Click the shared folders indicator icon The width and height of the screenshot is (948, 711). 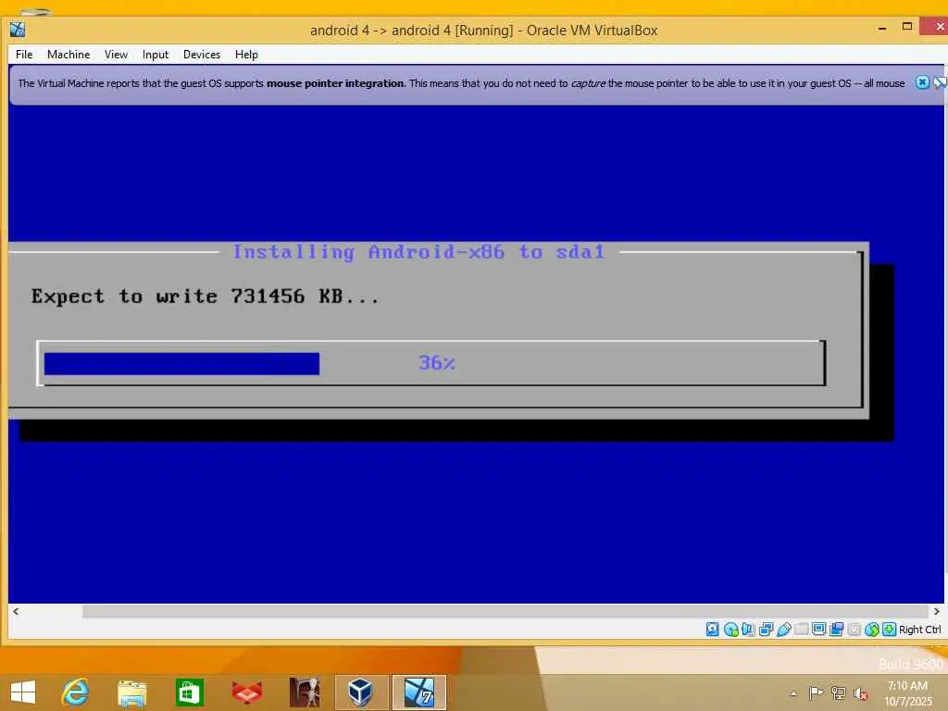point(802,630)
